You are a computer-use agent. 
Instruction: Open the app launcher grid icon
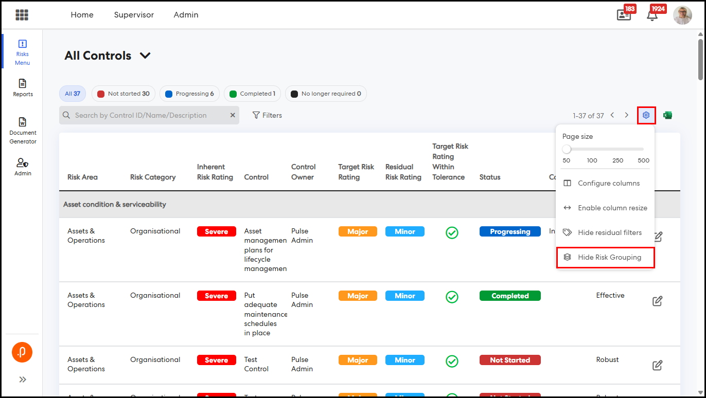click(x=22, y=15)
